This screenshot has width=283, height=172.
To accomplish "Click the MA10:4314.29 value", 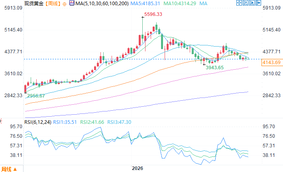I will click(180, 4).
